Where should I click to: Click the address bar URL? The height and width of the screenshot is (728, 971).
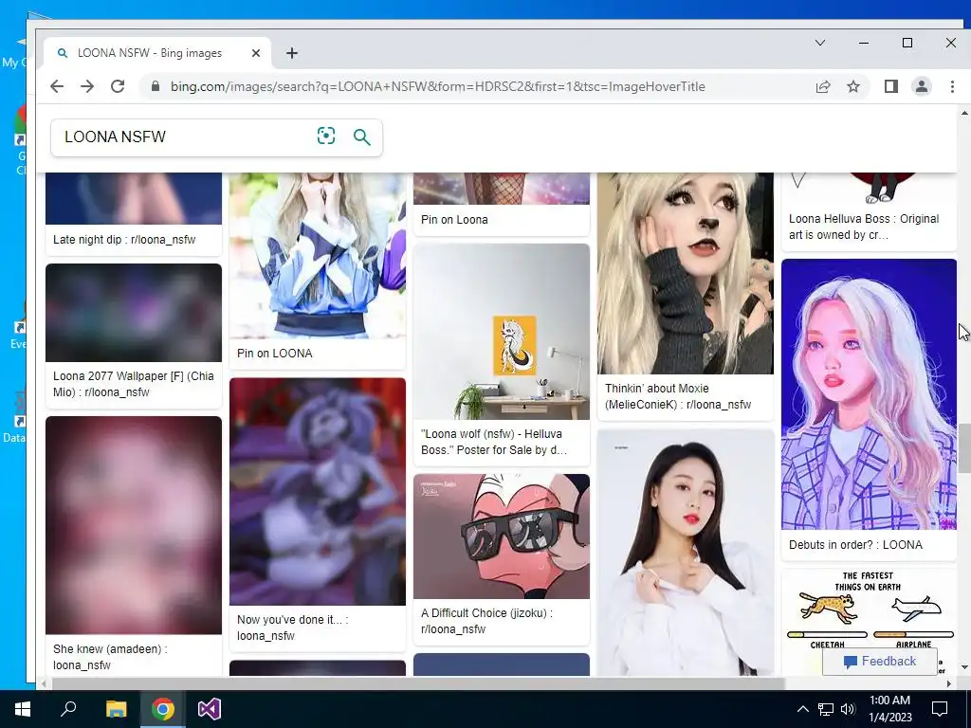tap(438, 86)
